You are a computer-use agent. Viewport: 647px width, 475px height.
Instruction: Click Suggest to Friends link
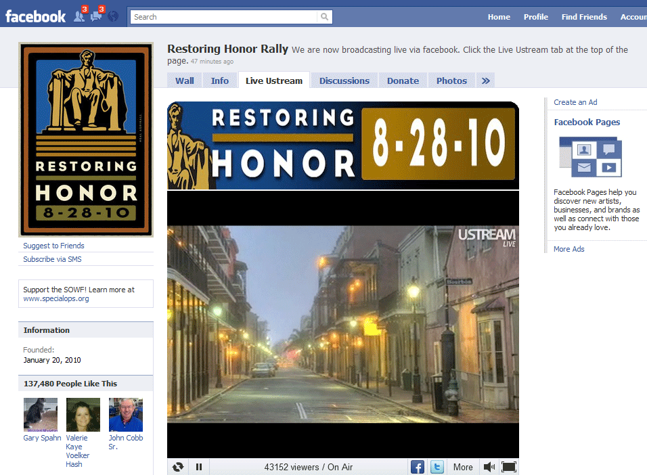(53, 246)
